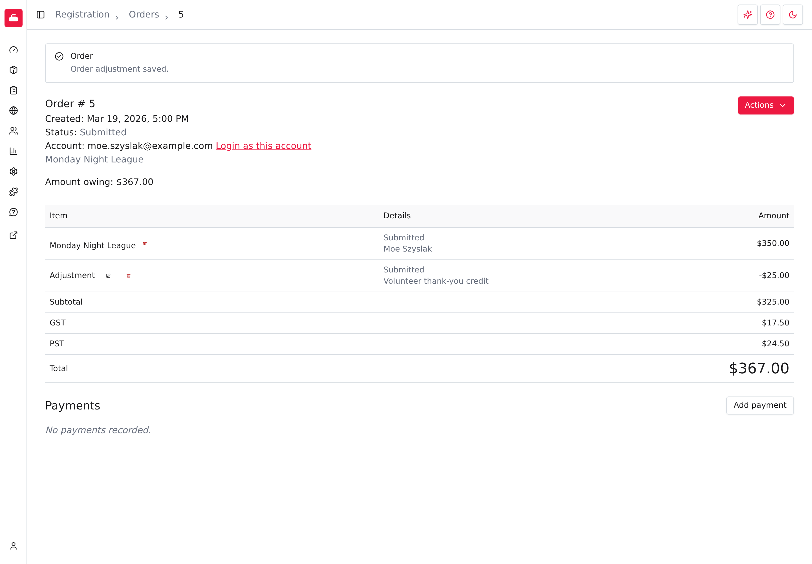This screenshot has width=812, height=564.
Task: Open the gear settings icon in sidebar
Action: click(x=14, y=172)
